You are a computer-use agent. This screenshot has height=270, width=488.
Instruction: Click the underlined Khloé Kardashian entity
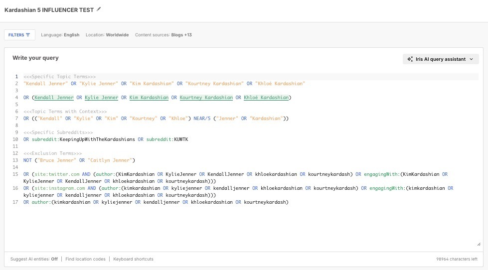click(x=266, y=97)
